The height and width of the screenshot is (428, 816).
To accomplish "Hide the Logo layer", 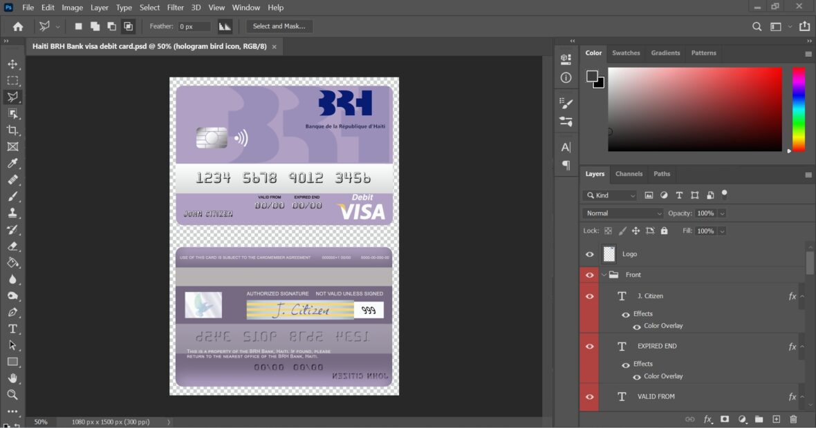I will click(589, 254).
